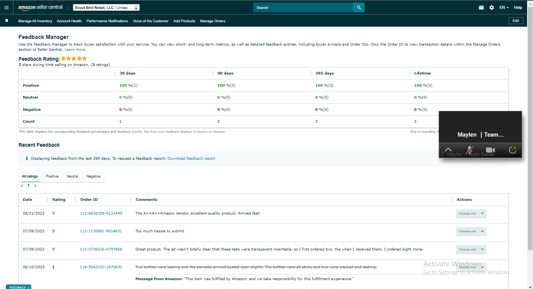Click the bookmark icon in favorites bar
Image resolution: width=533 pixels, height=289 pixels.
[7, 21]
